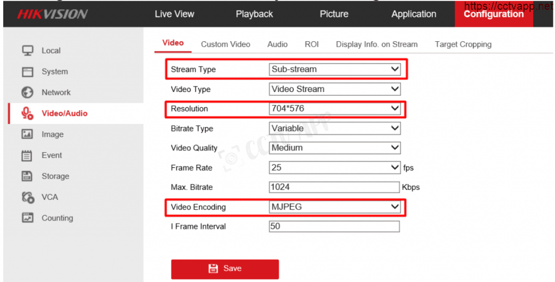Screen dimensions: 555x282
Task: Go to Playback in top navigation
Action: click(254, 14)
